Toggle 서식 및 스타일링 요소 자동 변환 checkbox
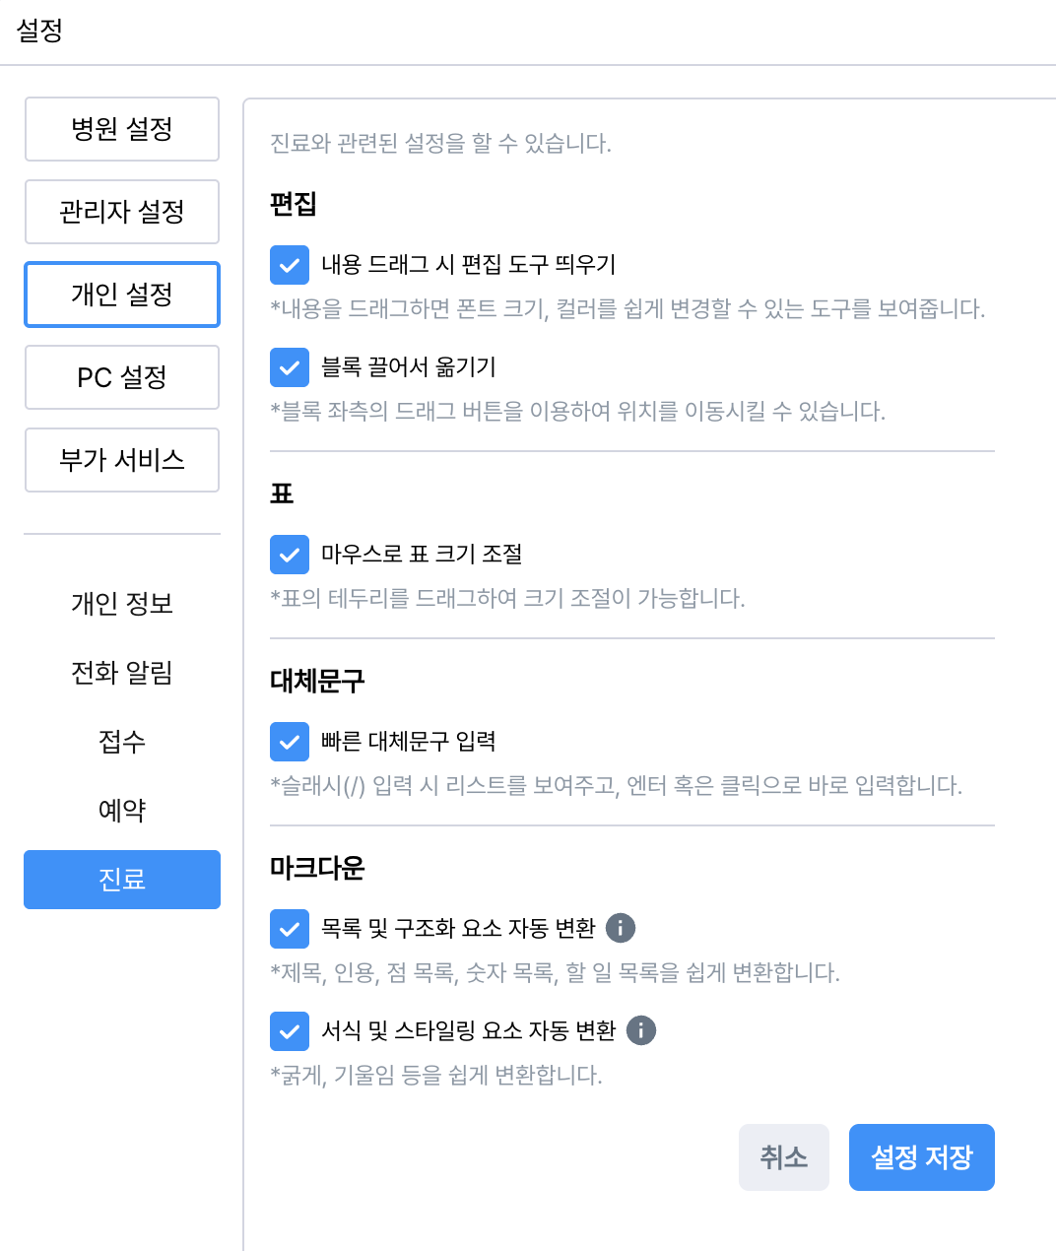1056x1251 pixels. (290, 1031)
